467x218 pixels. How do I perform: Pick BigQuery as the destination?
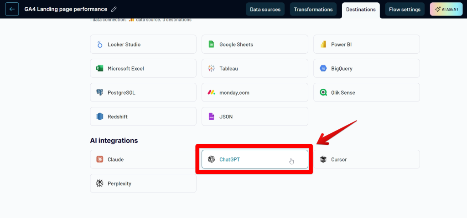tap(367, 68)
